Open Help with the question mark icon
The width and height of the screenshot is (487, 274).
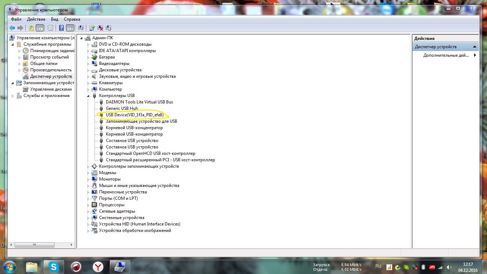[x=61, y=28]
